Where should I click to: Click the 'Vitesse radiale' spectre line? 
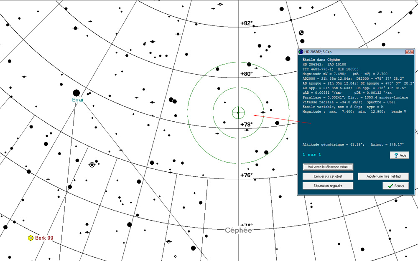click(x=349, y=102)
